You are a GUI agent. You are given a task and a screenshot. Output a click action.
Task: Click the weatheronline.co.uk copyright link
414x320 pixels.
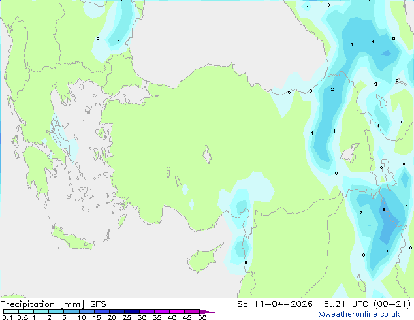point(359,314)
